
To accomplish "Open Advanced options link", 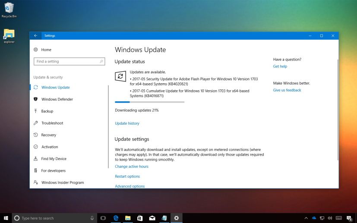I will coord(130,186).
